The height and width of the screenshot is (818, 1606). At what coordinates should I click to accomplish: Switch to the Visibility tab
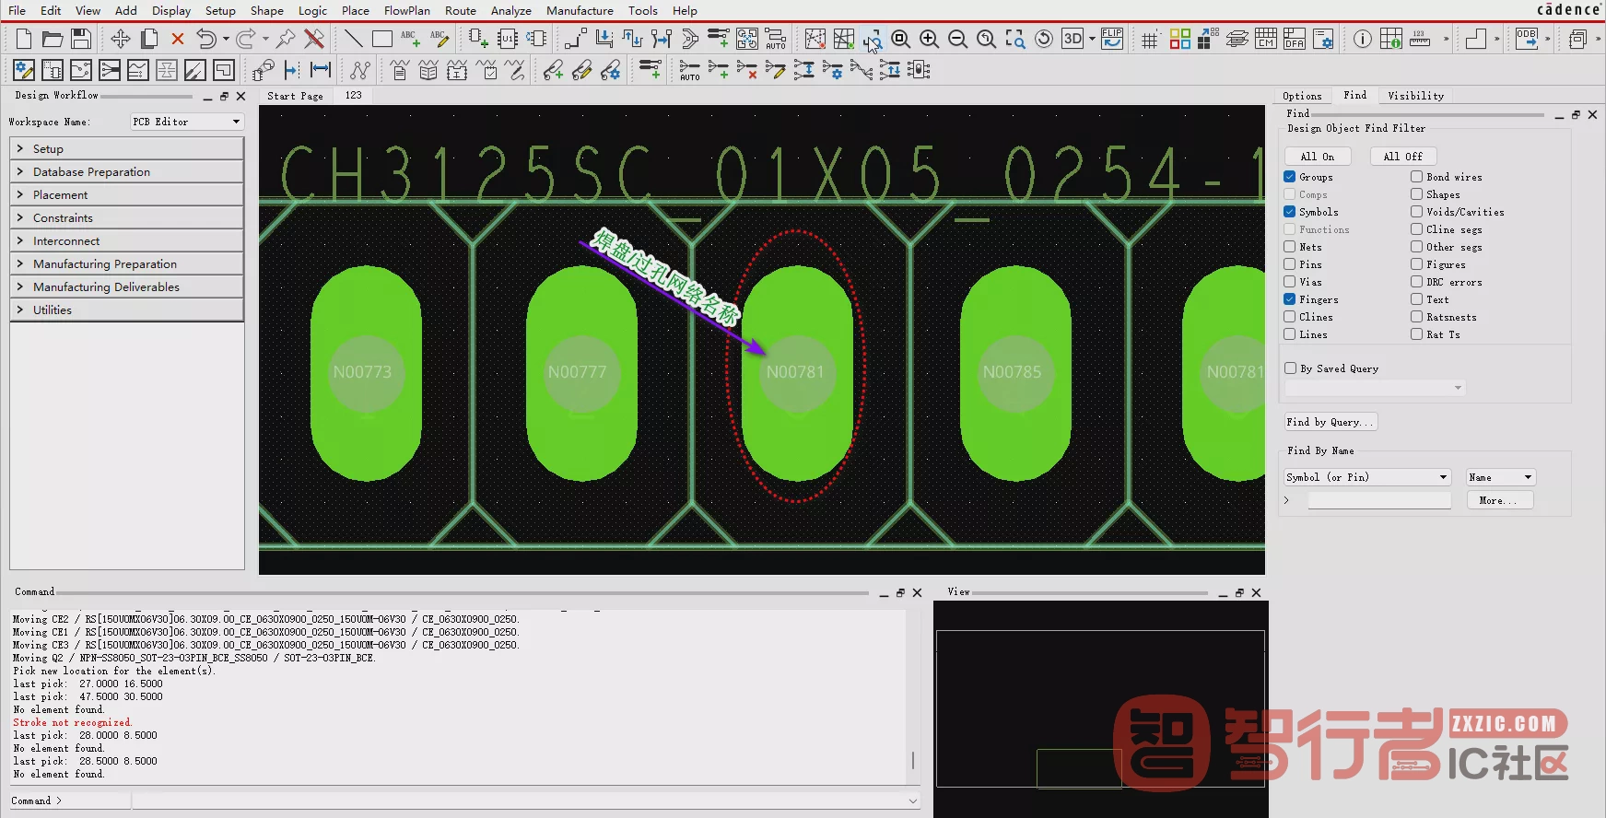tap(1415, 96)
